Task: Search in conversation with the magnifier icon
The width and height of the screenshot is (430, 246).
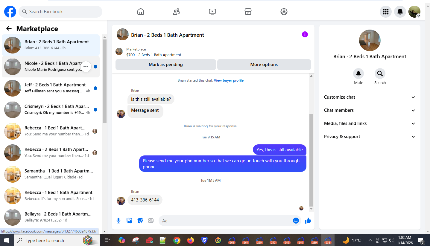Action: coord(380,74)
